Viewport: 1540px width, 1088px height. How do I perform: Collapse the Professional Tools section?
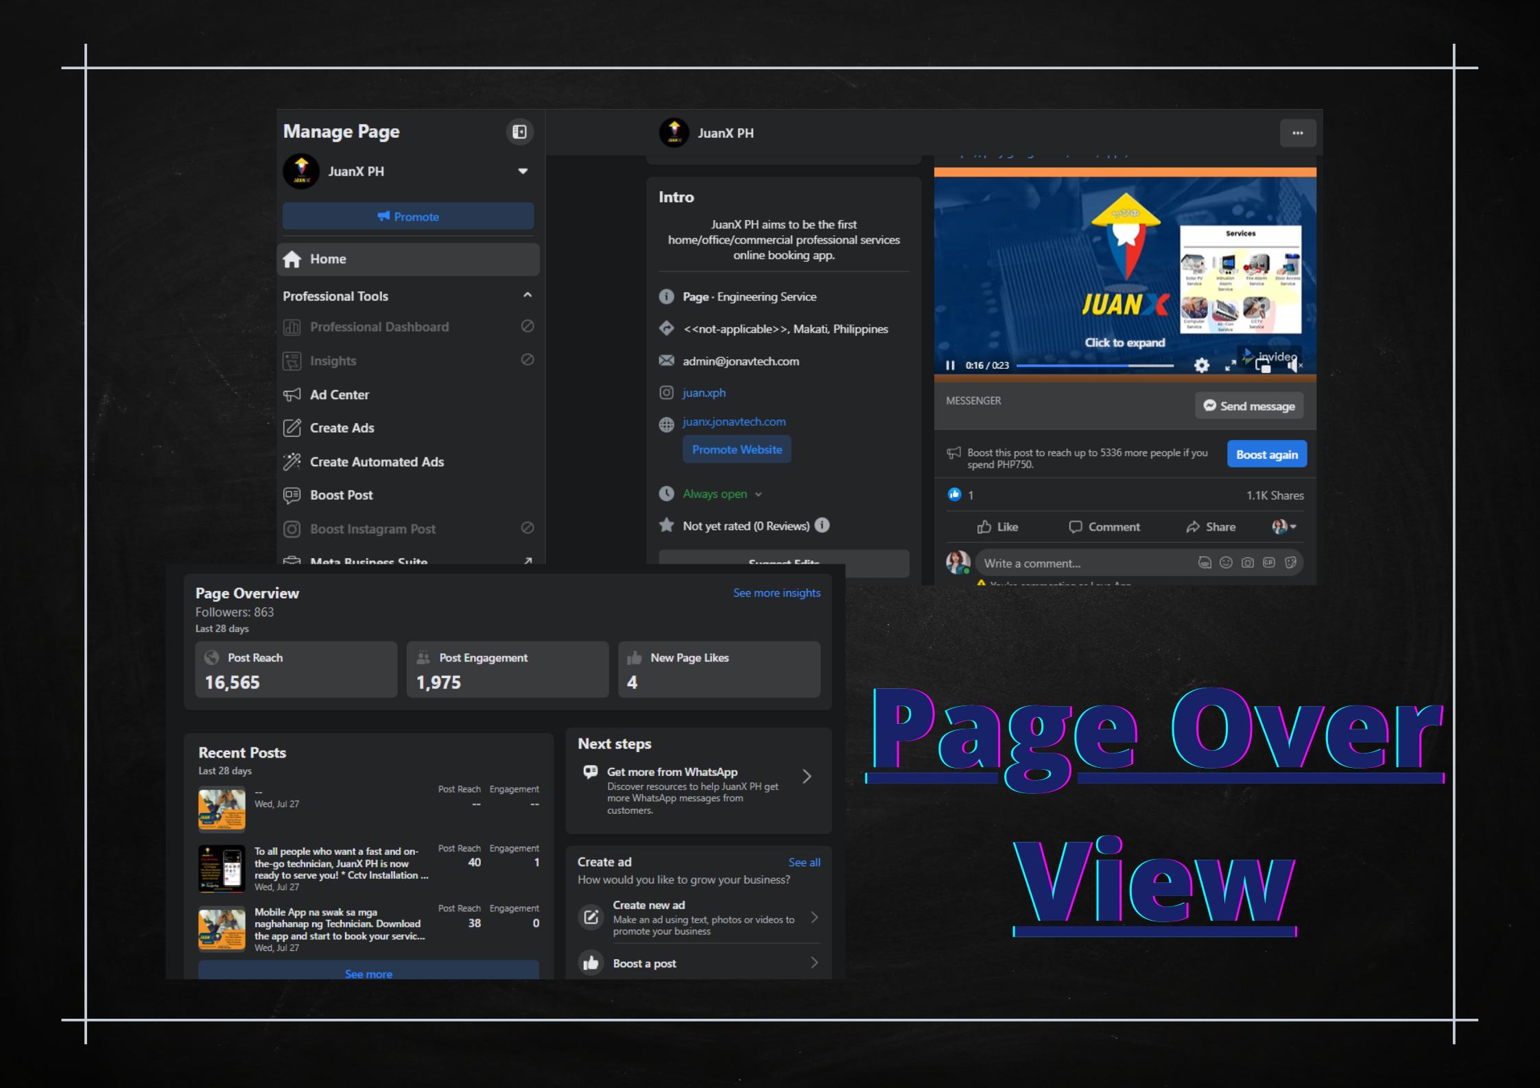coord(527,295)
